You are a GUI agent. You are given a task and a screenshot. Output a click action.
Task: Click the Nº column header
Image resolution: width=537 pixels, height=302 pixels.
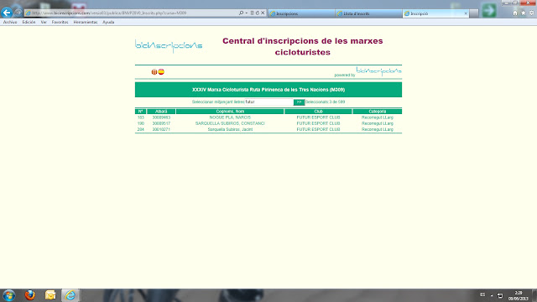pyautogui.click(x=140, y=112)
